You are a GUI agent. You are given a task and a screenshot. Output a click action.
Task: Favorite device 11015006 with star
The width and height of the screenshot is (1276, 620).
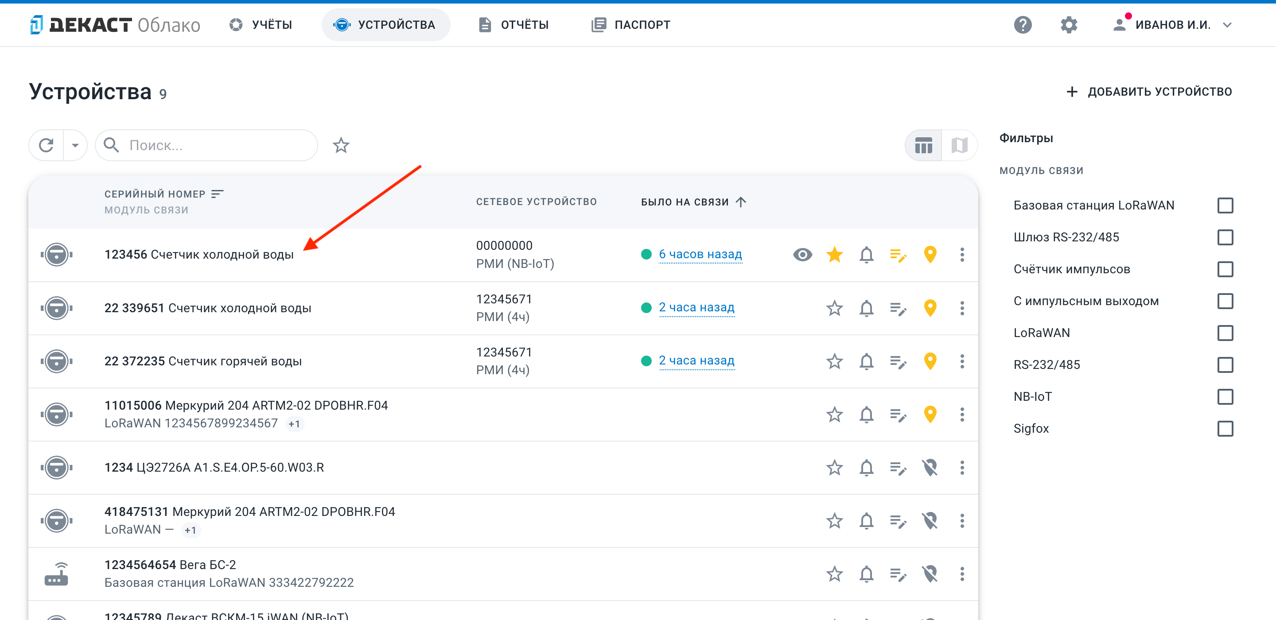(835, 414)
